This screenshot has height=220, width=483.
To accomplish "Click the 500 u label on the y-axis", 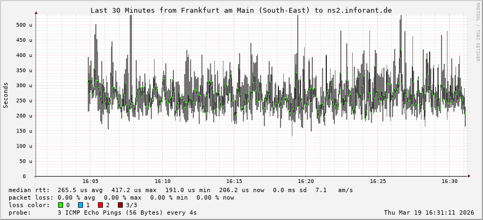I will [23, 25].
